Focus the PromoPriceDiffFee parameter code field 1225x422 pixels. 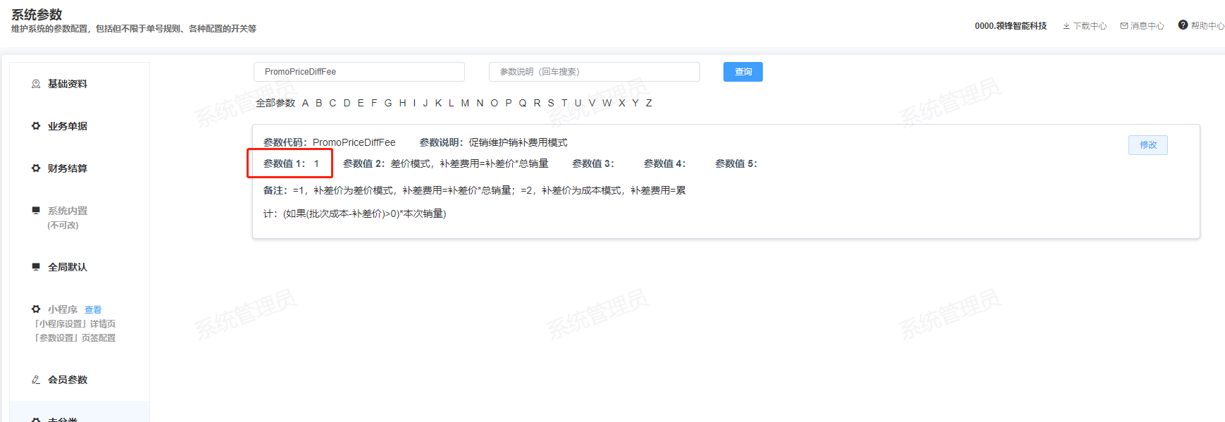pos(359,72)
